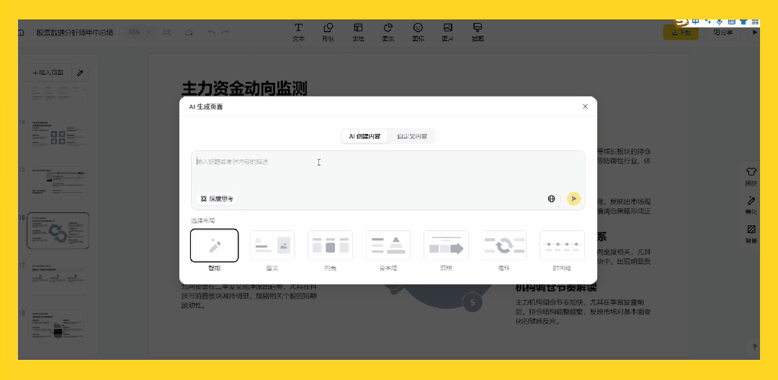Click the 插入页面 insert page button
Screen dimensions: 778x380
[x=49, y=73]
